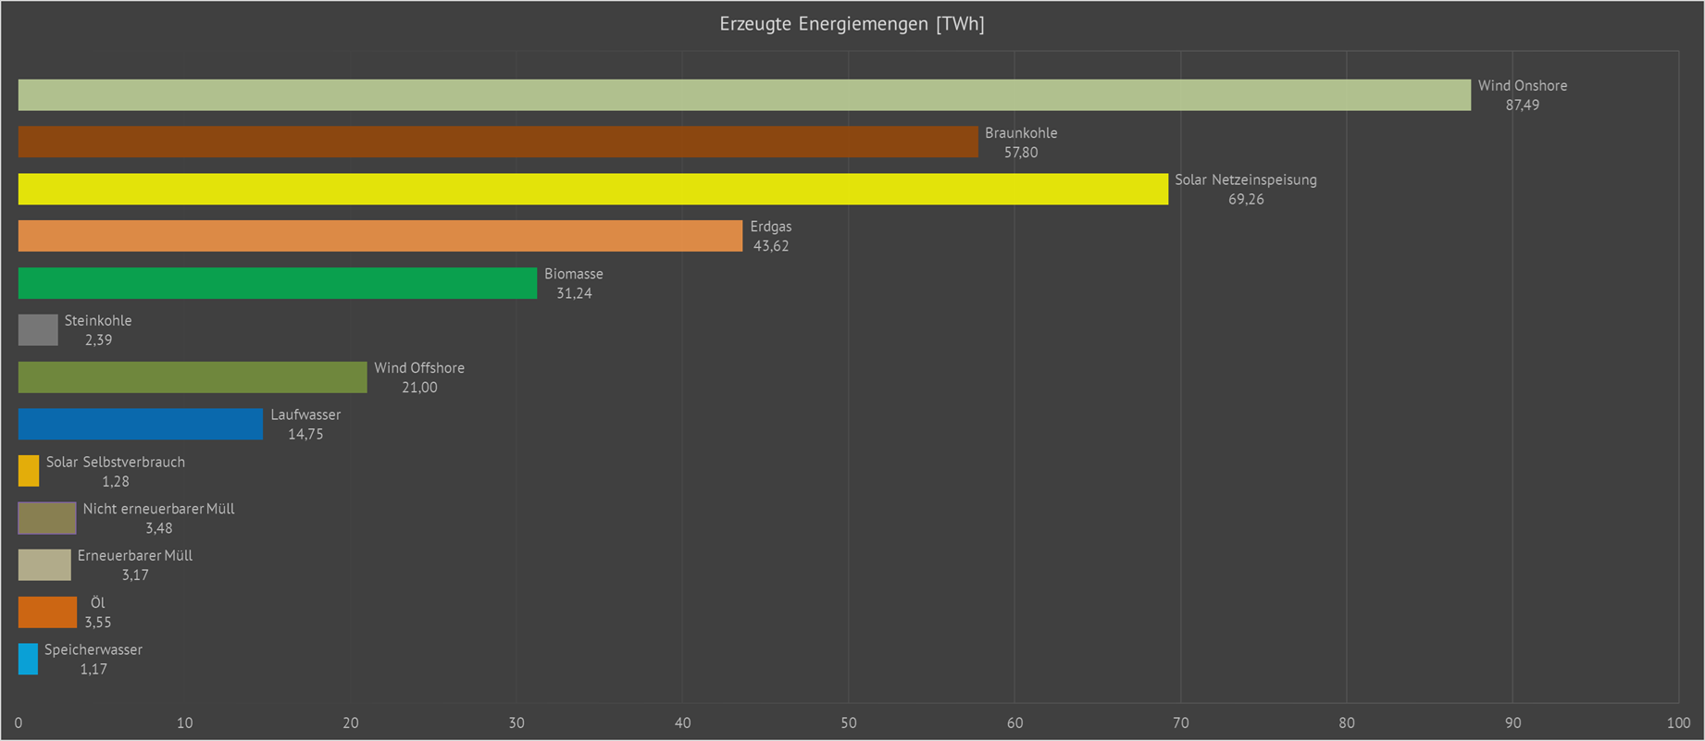Select the orange Öl bar
This screenshot has height=741, width=1705.
tap(47, 612)
